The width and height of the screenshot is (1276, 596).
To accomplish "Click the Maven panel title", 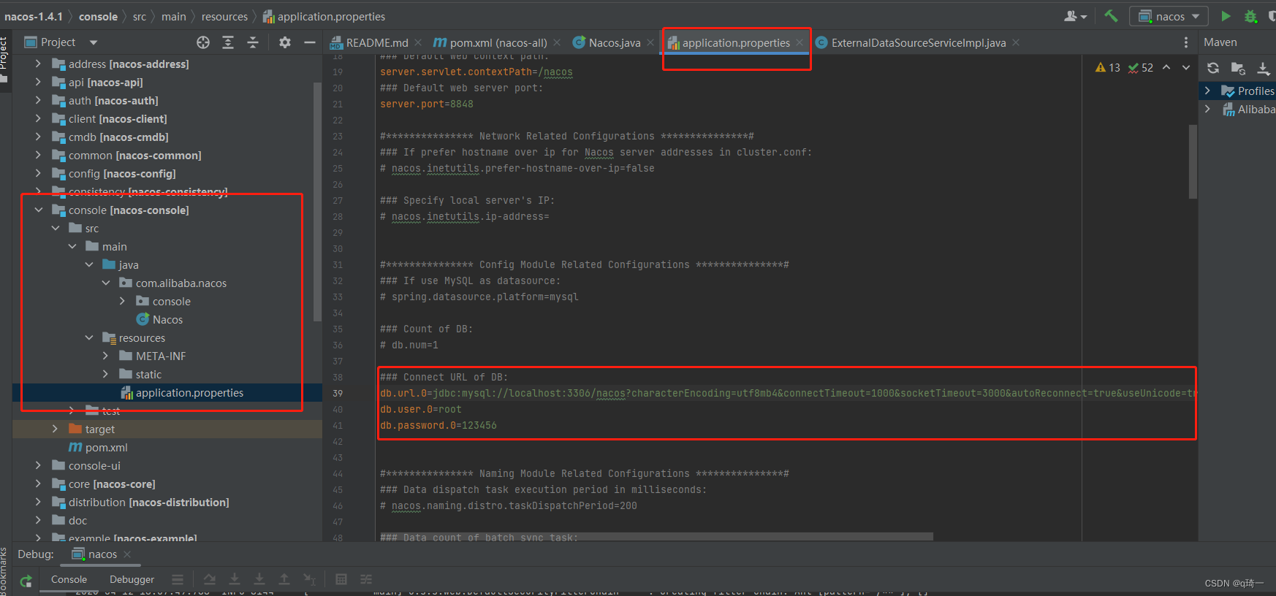I will (1220, 42).
